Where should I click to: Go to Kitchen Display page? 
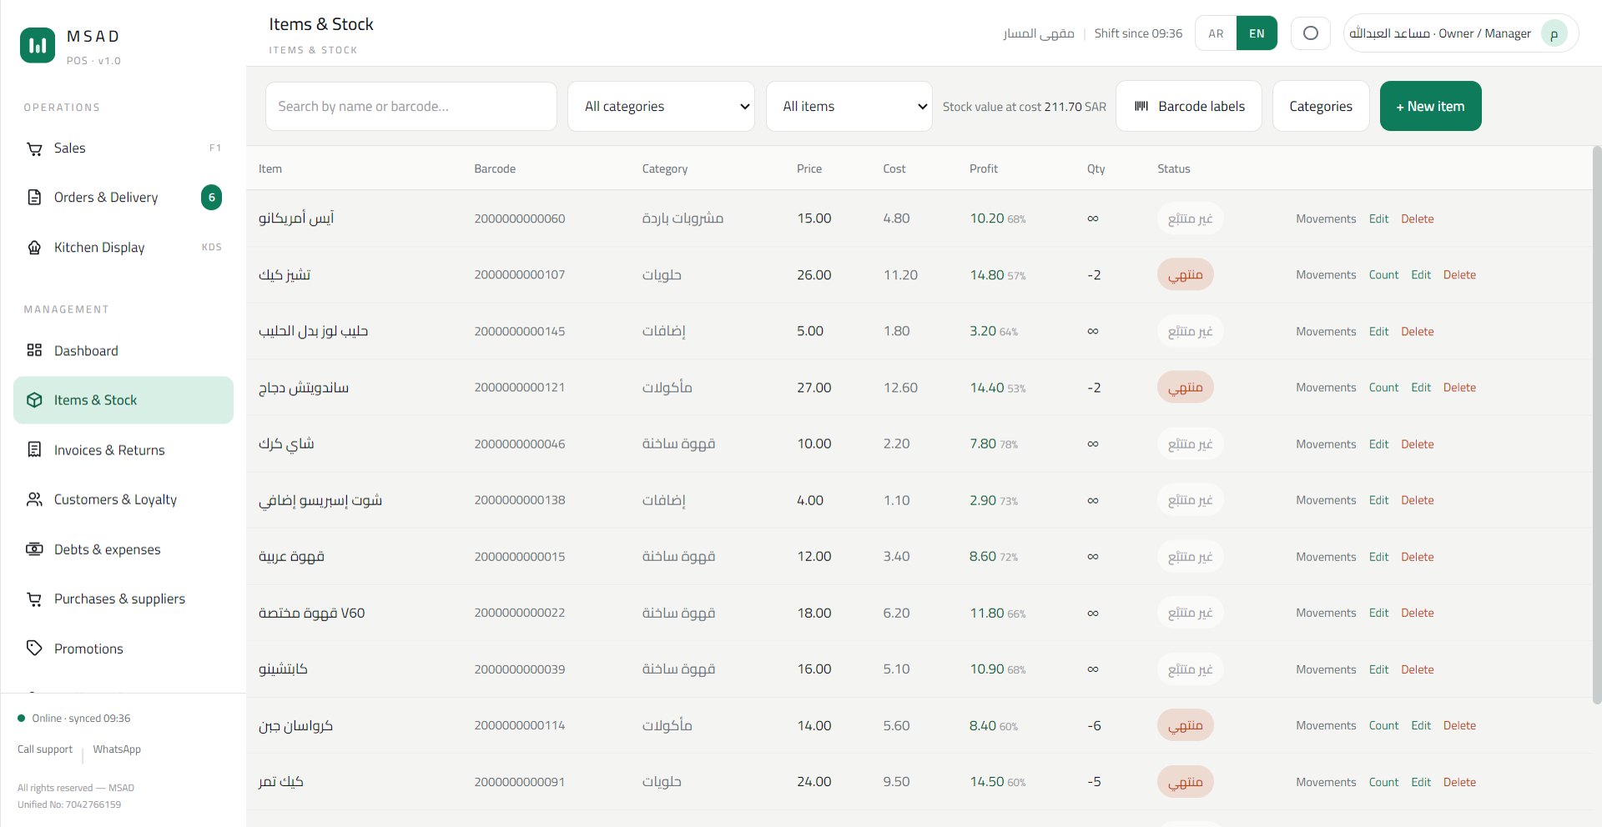123,248
